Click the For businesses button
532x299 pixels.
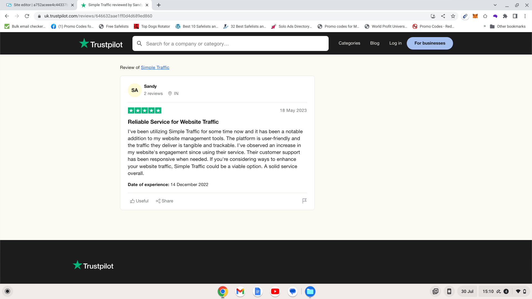point(429,43)
